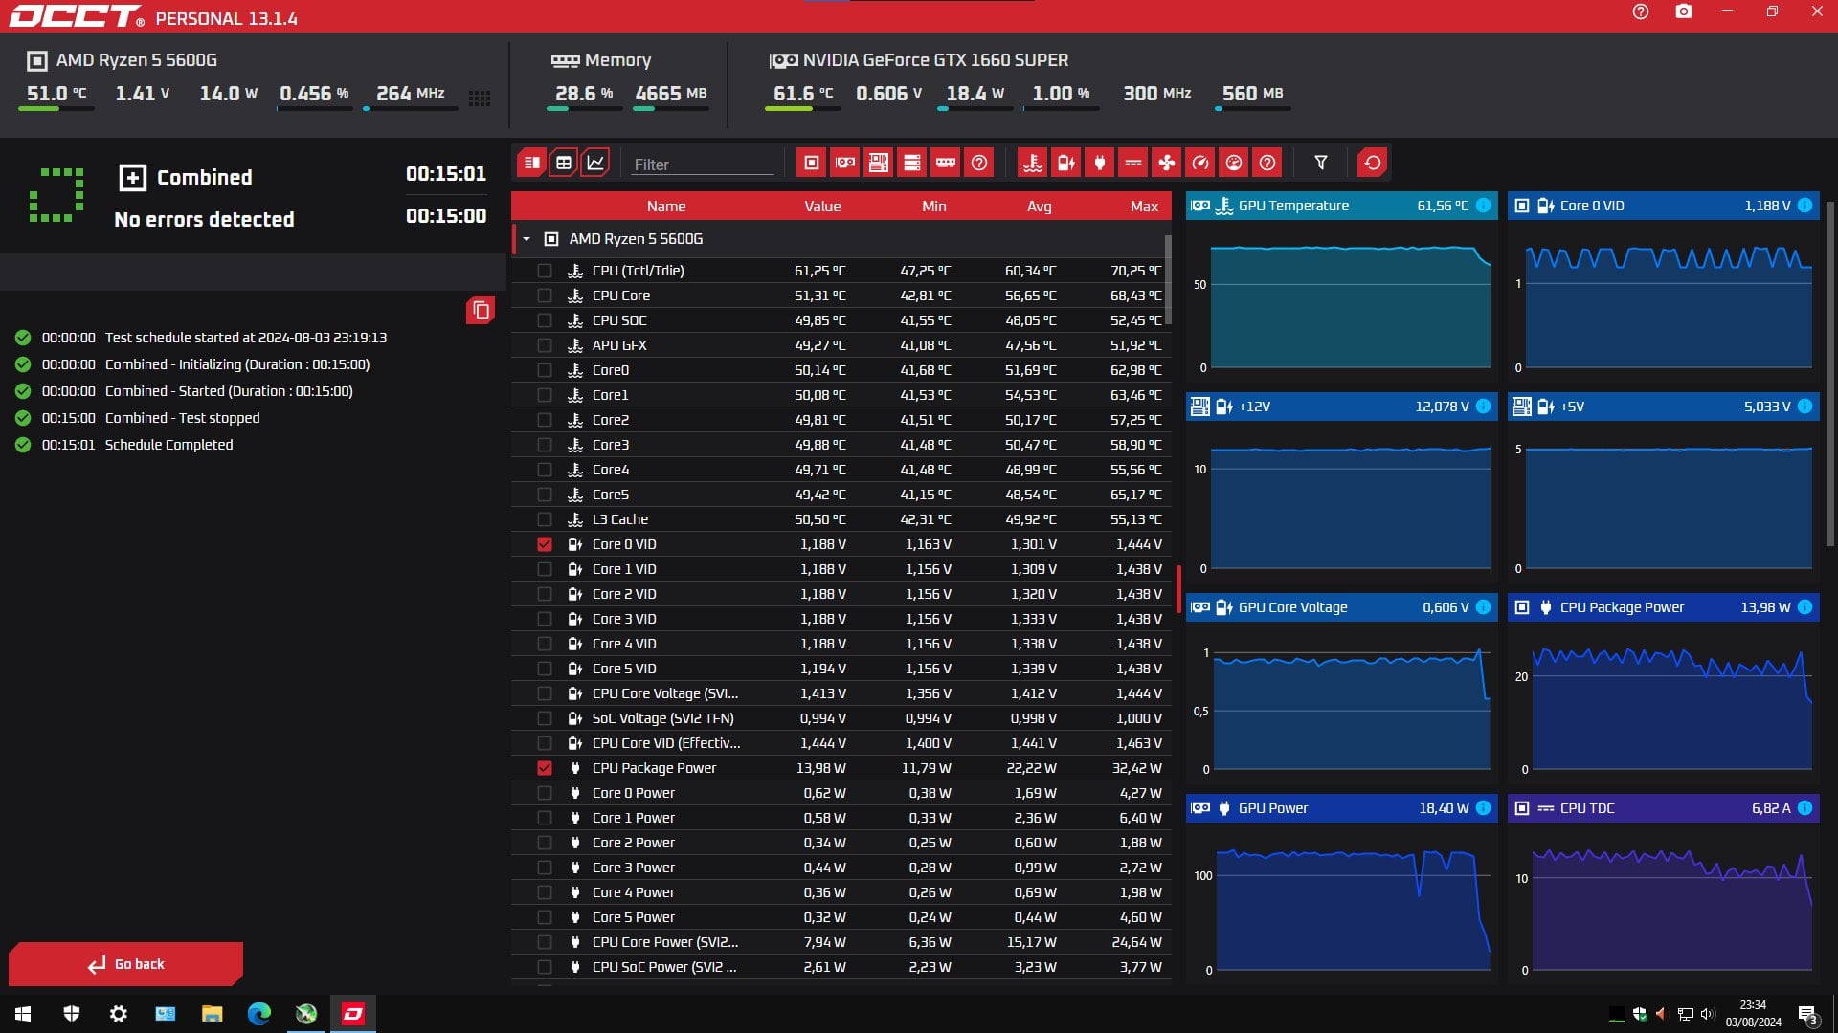1838x1033 pixels.
Task: Click the Memory summary header
Action: point(617,60)
